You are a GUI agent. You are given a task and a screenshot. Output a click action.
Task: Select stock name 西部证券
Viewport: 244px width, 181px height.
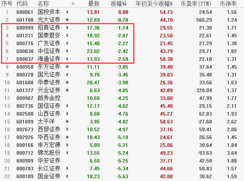[49, 129]
